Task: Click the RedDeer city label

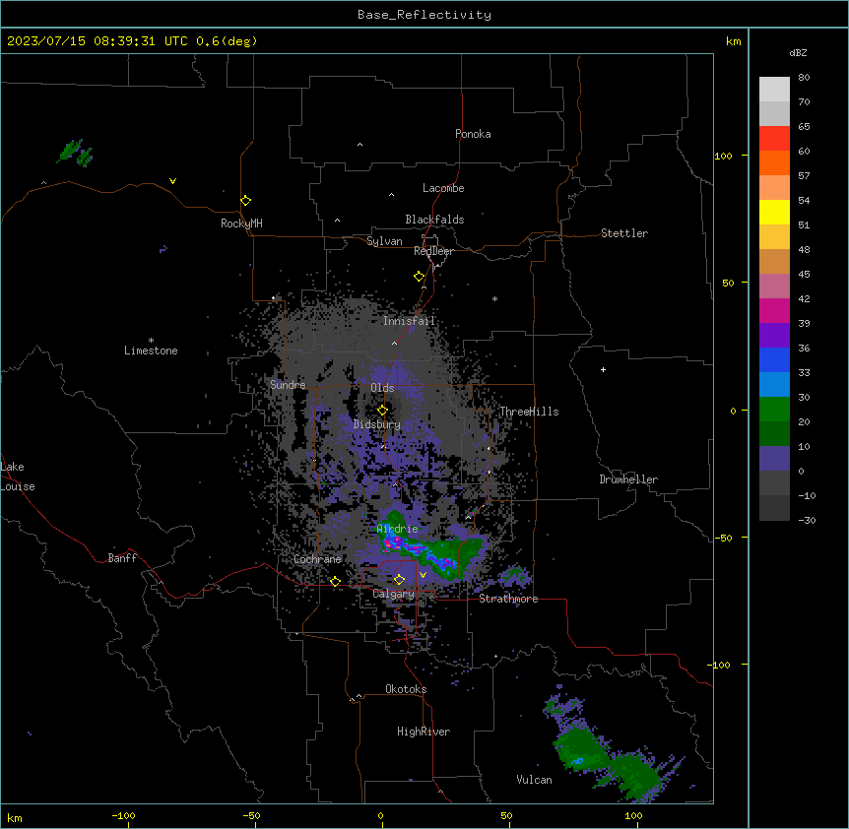Action: (433, 251)
